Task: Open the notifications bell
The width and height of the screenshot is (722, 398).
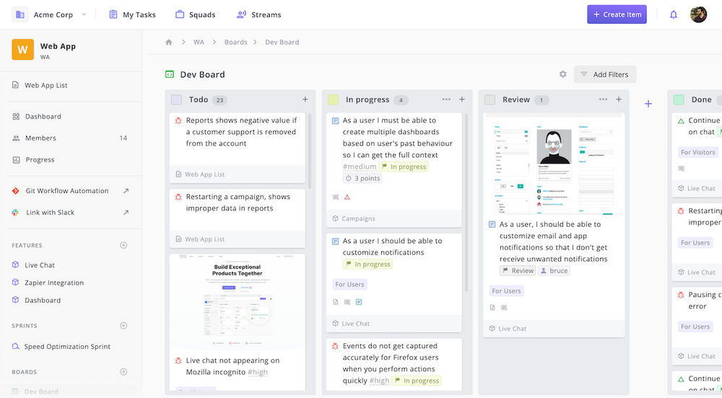Action: [x=674, y=14]
